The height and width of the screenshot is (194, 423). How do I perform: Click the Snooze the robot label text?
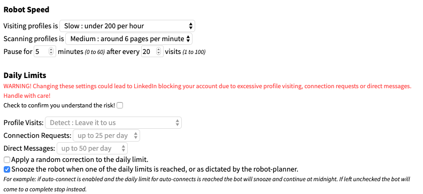point(155,169)
